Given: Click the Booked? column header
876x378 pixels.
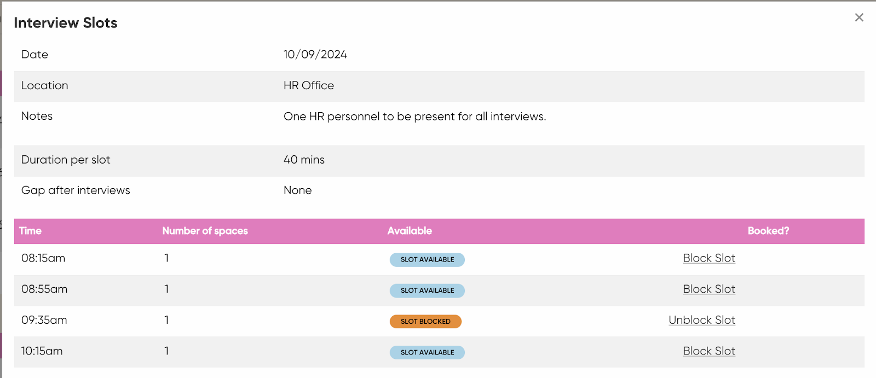Looking at the screenshot, I should [x=768, y=231].
